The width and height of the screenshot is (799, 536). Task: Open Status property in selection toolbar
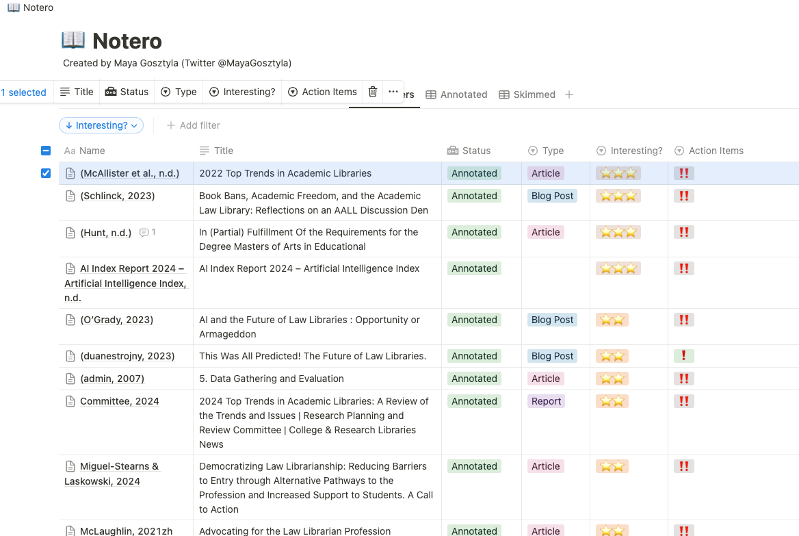(x=127, y=92)
